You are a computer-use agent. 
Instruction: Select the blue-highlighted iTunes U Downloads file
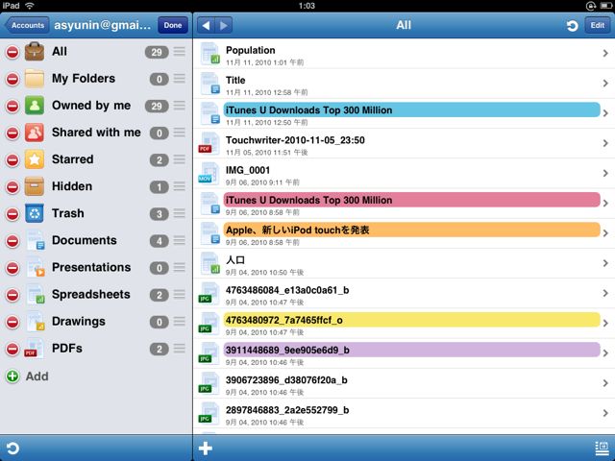(404, 113)
